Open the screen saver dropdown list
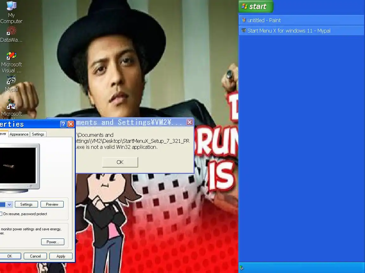Screen dimensions: 365x273 click(x=9, y=204)
